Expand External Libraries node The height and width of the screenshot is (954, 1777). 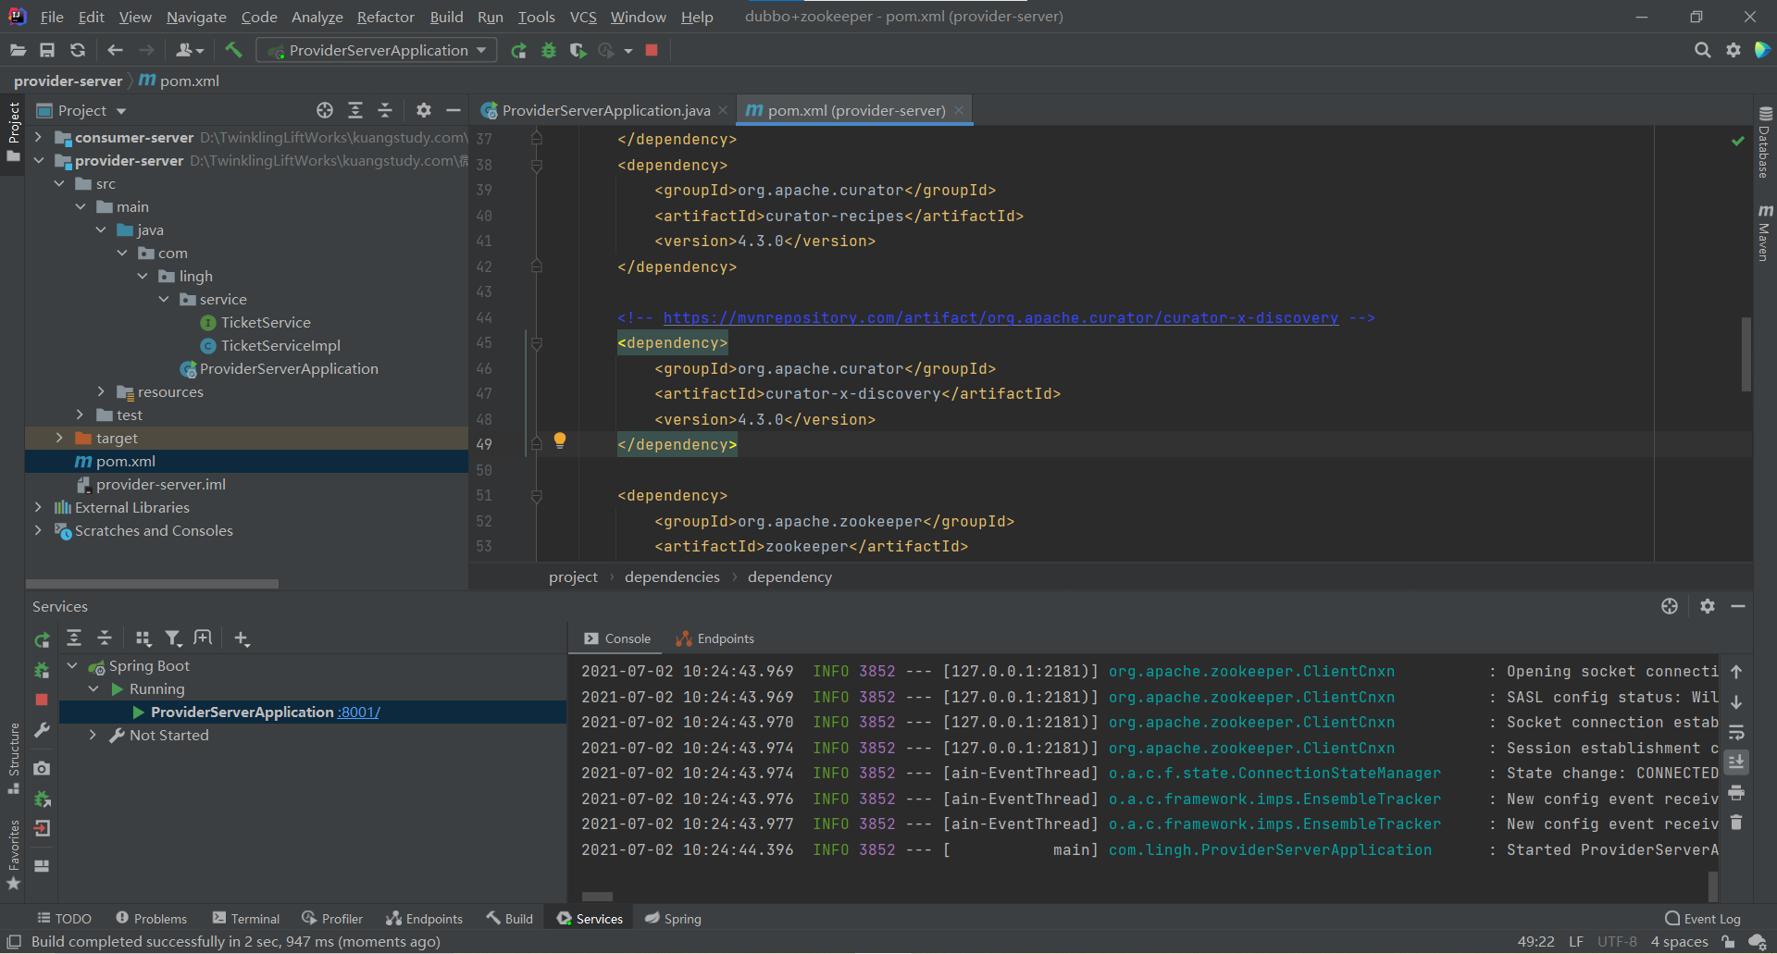point(38,507)
